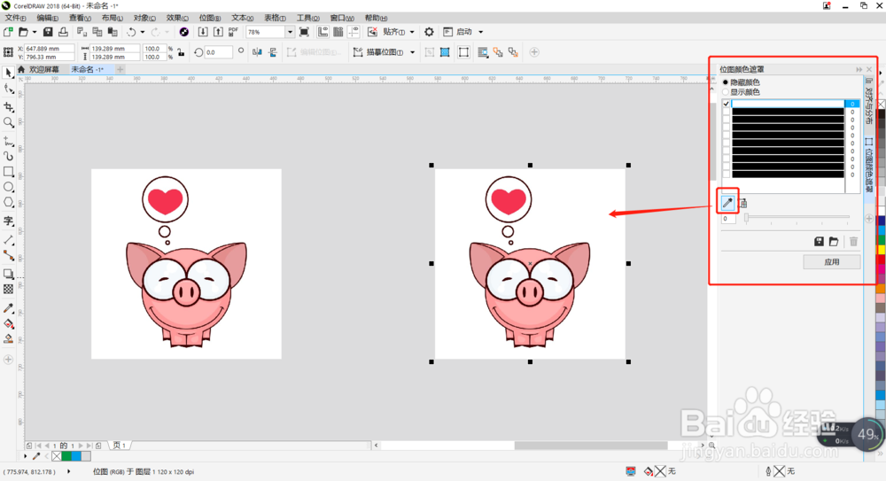Expand the Open file dropdown arrow
The width and height of the screenshot is (886, 481).
tap(35, 32)
